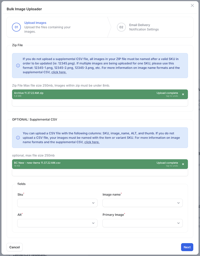The width and height of the screenshot is (200, 256).
Task: Remove the uploaded Archive zip file
Action: 183,94
